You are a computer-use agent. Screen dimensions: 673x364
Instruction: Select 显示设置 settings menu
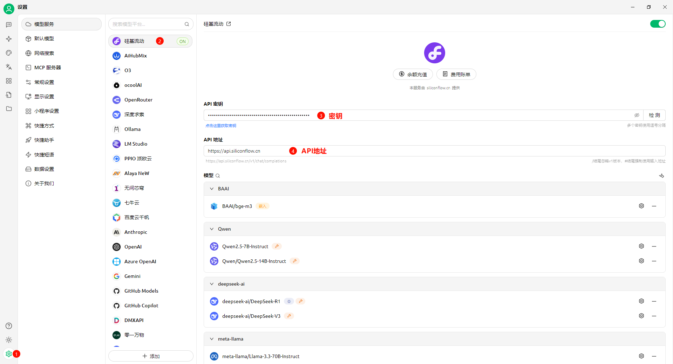pos(61,97)
